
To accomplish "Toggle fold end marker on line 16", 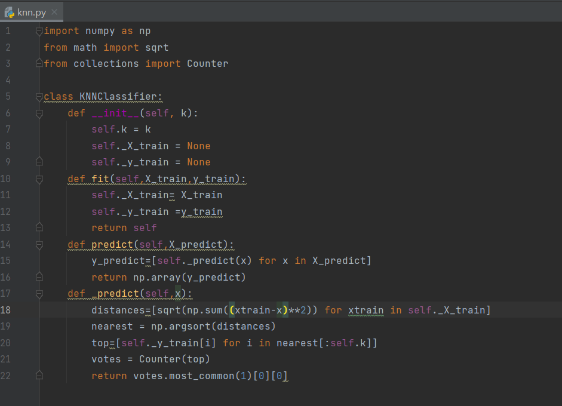I will tap(39, 277).
